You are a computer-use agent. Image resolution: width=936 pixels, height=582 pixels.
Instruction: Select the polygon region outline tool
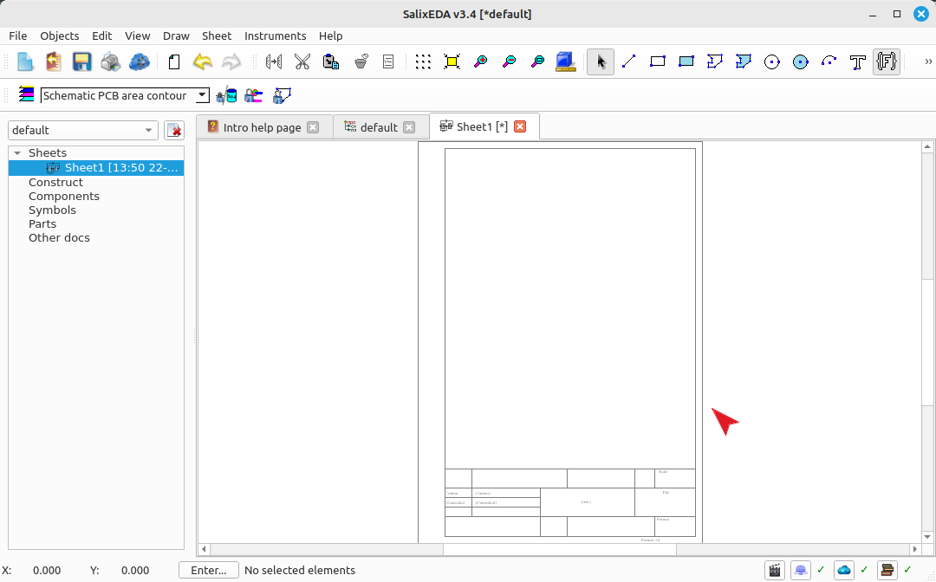(714, 61)
